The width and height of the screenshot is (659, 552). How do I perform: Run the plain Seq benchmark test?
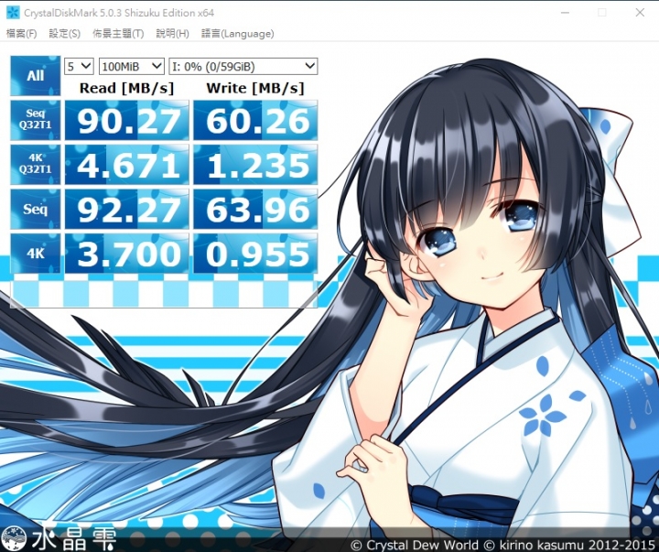pyautogui.click(x=36, y=209)
